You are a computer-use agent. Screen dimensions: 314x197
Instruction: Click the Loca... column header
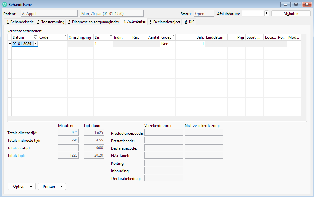pyautogui.click(x=270, y=37)
